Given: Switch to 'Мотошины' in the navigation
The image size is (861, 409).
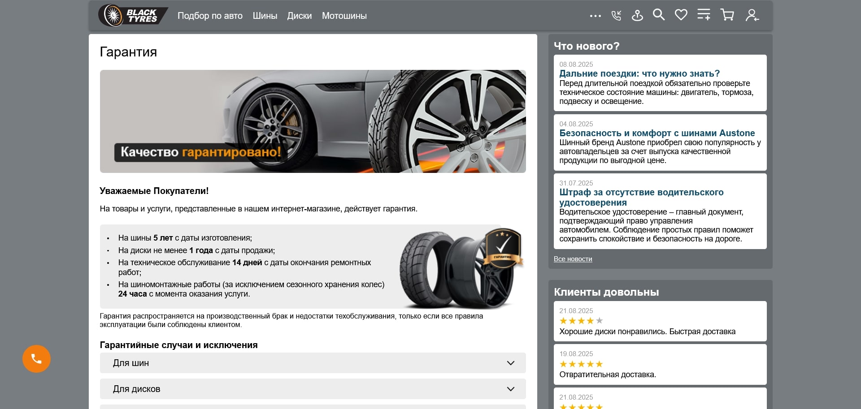Looking at the screenshot, I should [x=344, y=16].
